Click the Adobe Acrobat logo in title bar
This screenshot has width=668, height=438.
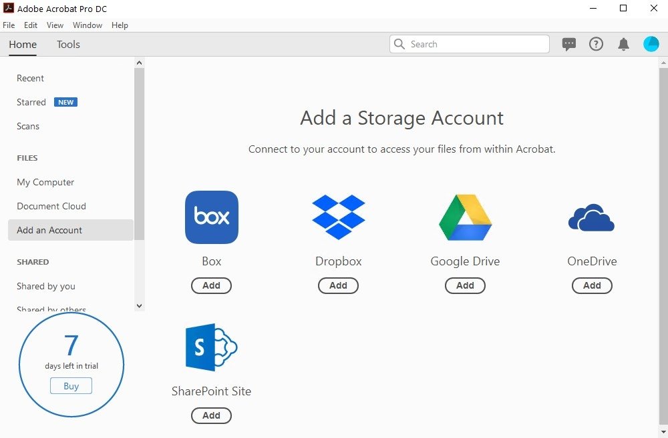click(x=8, y=8)
